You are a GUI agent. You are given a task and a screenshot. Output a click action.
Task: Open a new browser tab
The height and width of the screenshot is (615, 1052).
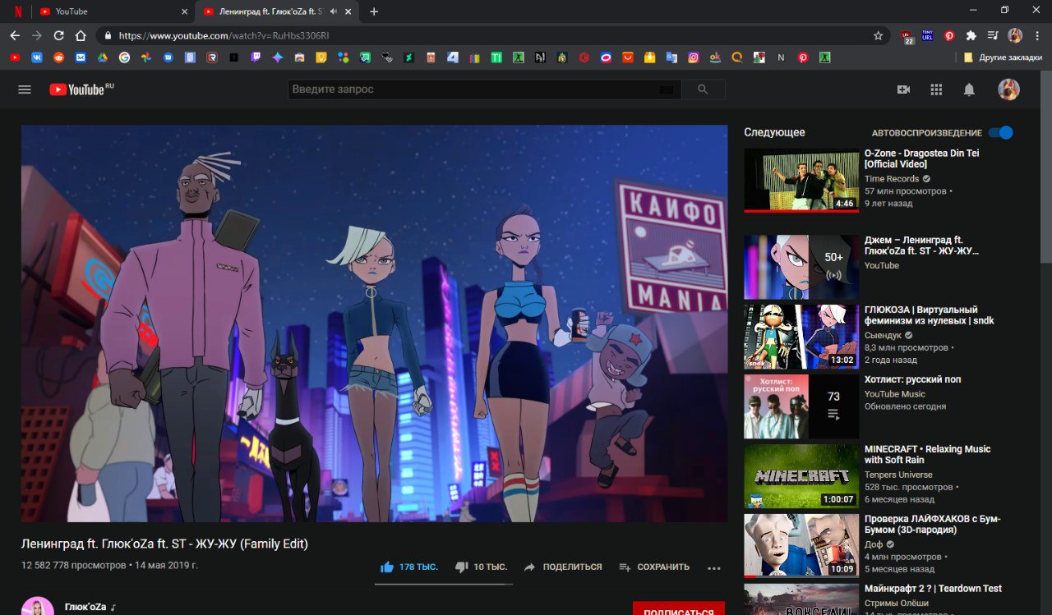(x=374, y=11)
